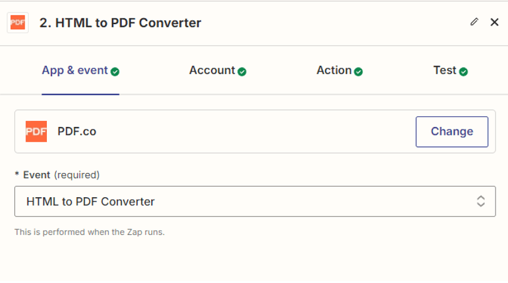The image size is (508, 283).
Task: Click the step title "2. HTML to PDF Converter"
Action: click(x=120, y=23)
